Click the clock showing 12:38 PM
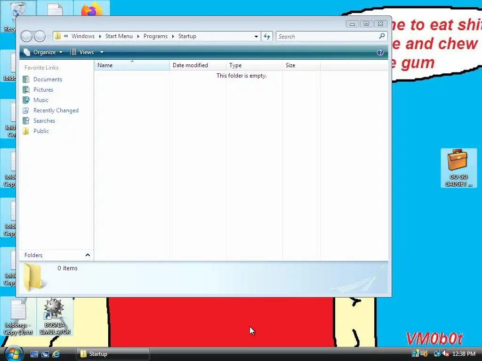The height and width of the screenshot is (361, 482). pos(464,354)
